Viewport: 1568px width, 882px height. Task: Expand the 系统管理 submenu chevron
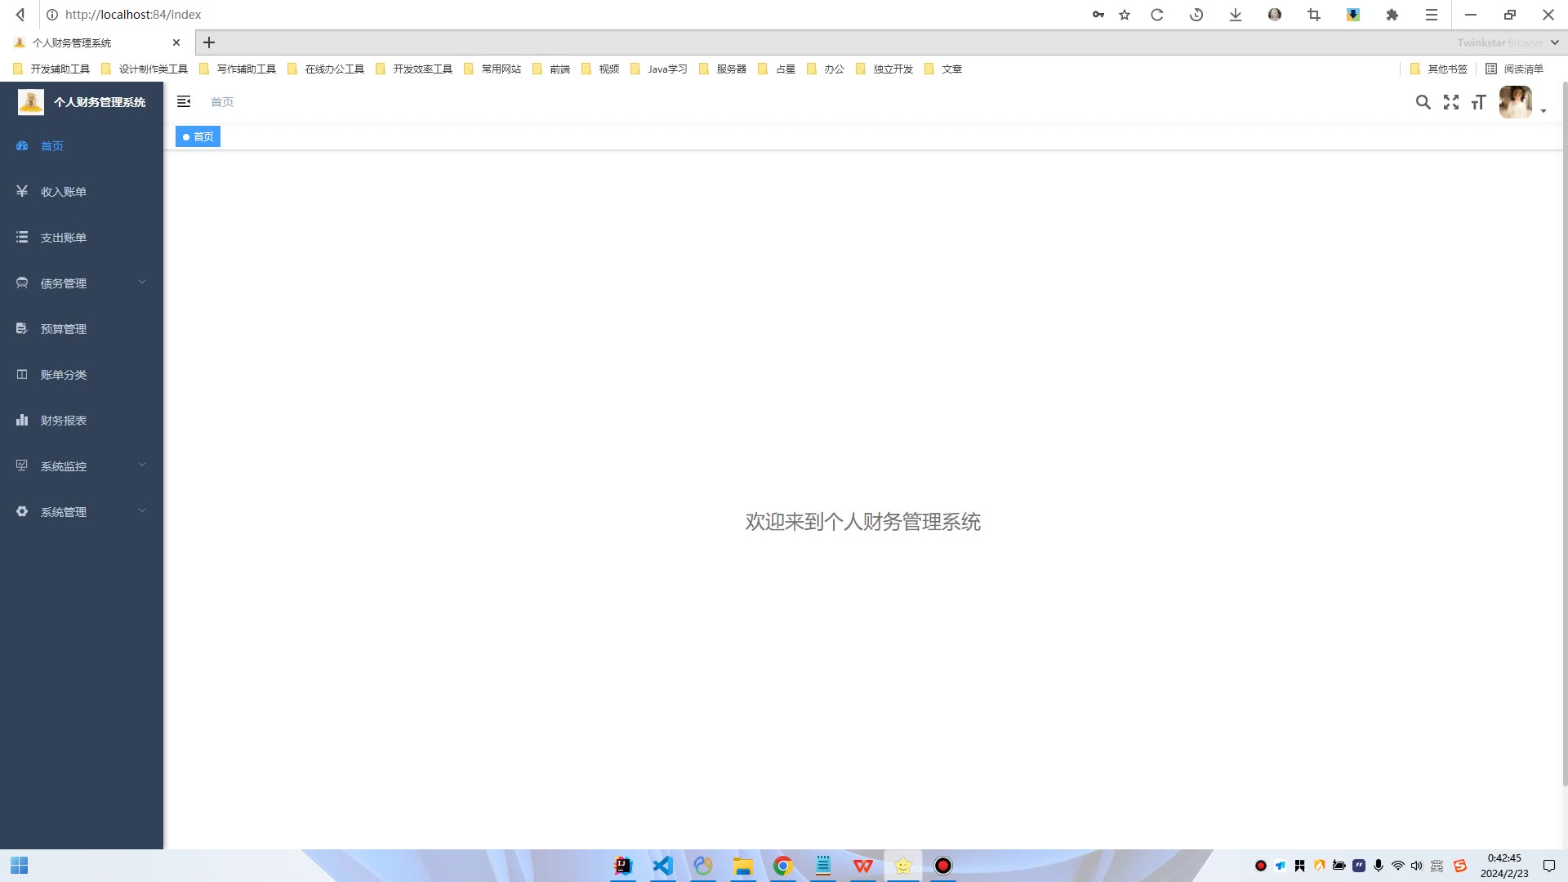[x=142, y=511]
